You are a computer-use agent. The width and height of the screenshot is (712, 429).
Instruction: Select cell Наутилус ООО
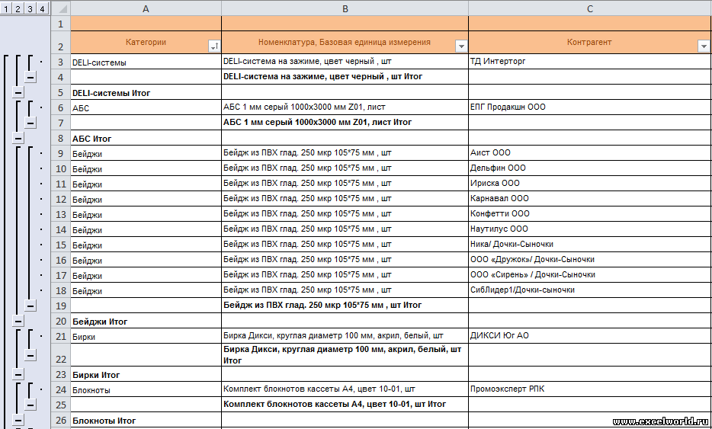590,229
